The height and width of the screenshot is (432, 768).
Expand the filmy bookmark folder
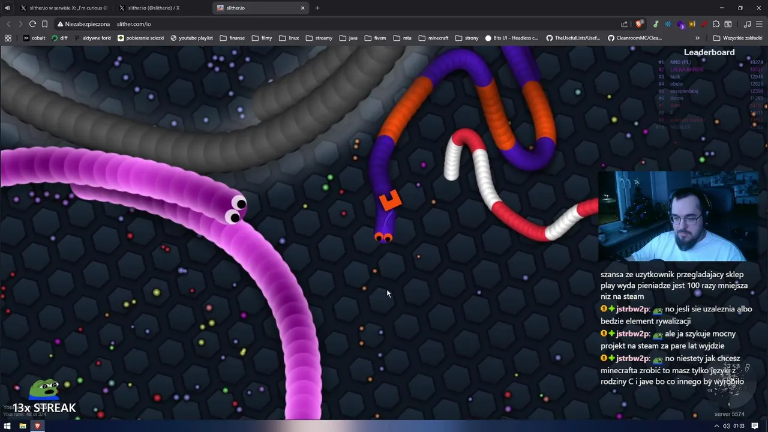(x=262, y=38)
